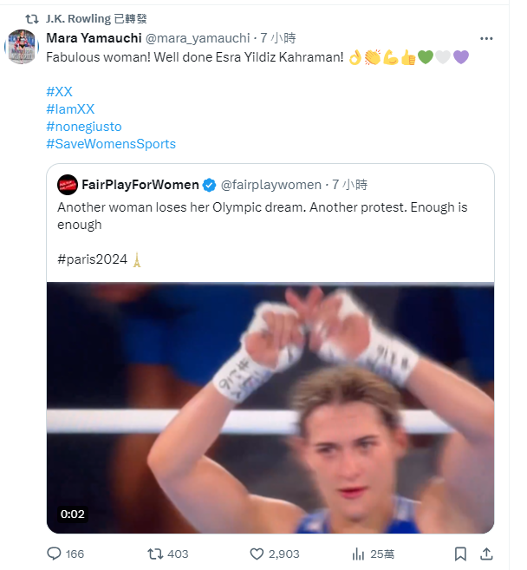Like the tweet with heart icon

[x=257, y=554]
